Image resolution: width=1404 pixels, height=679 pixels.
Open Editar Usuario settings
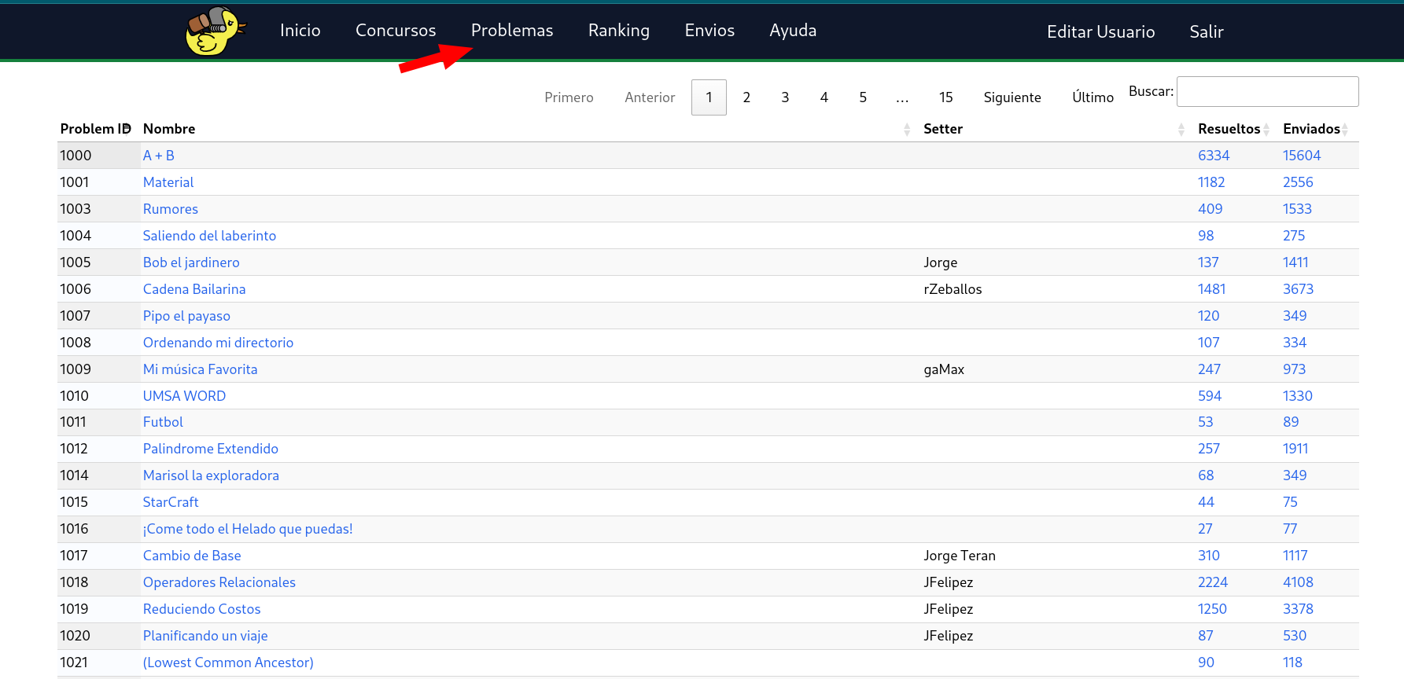coord(1101,32)
